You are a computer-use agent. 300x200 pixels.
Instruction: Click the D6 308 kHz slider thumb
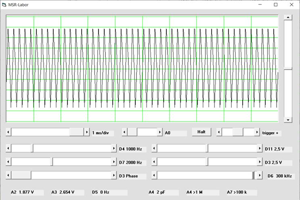pos(254,175)
